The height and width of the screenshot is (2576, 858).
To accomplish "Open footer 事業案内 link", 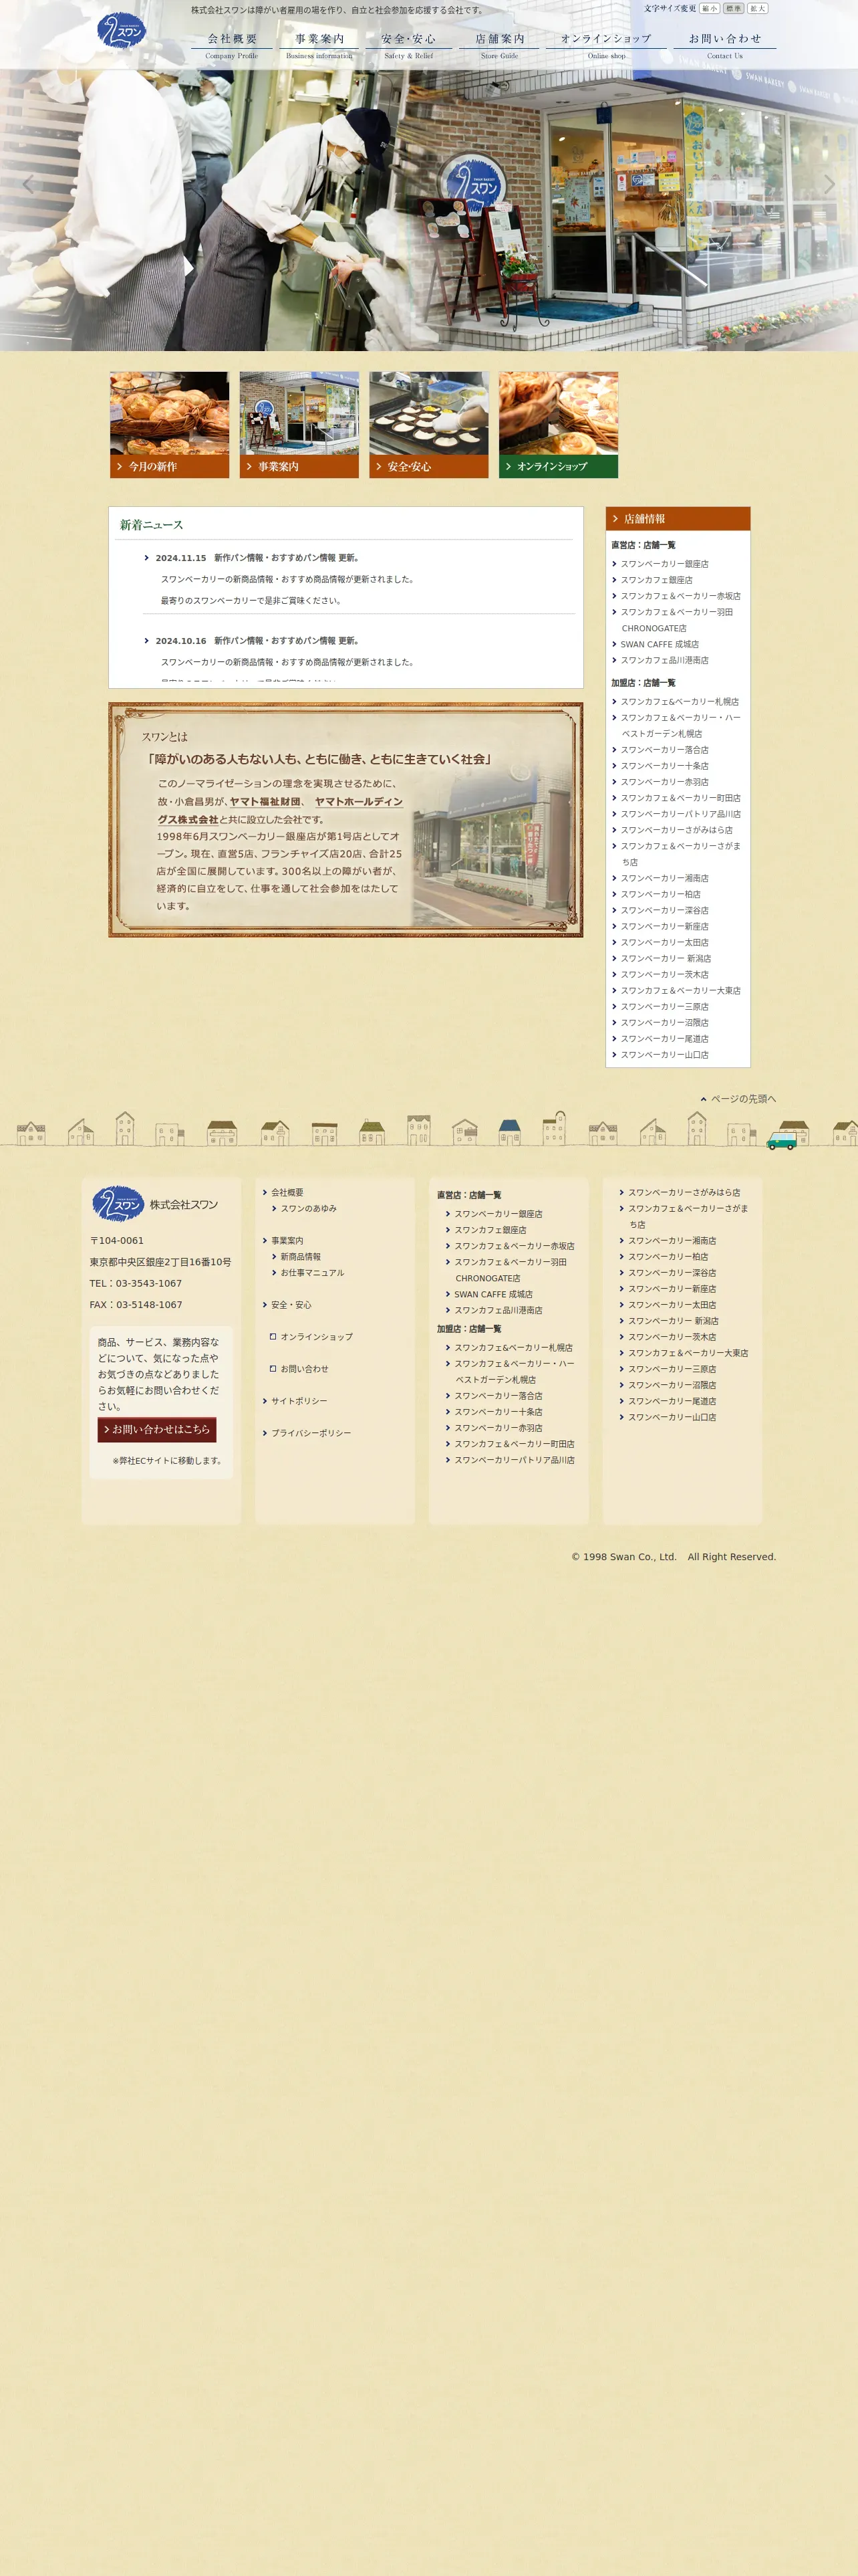I will [x=287, y=1240].
